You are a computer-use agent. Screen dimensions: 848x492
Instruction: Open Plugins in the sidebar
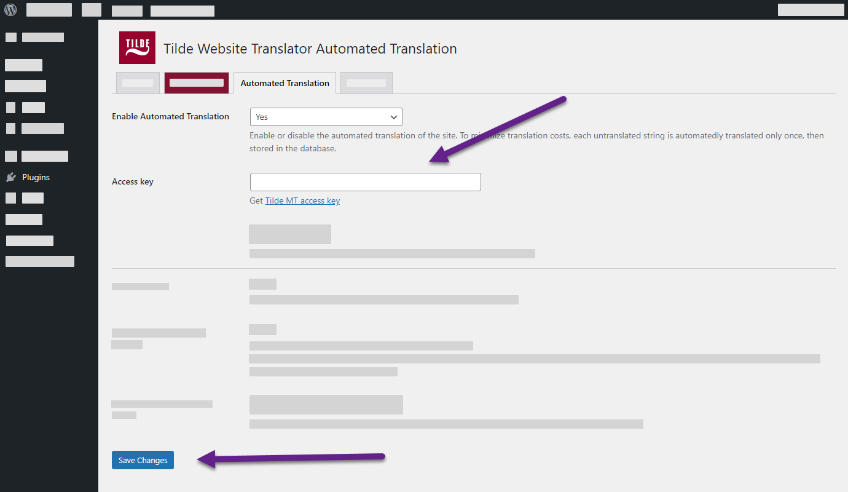pyautogui.click(x=36, y=177)
